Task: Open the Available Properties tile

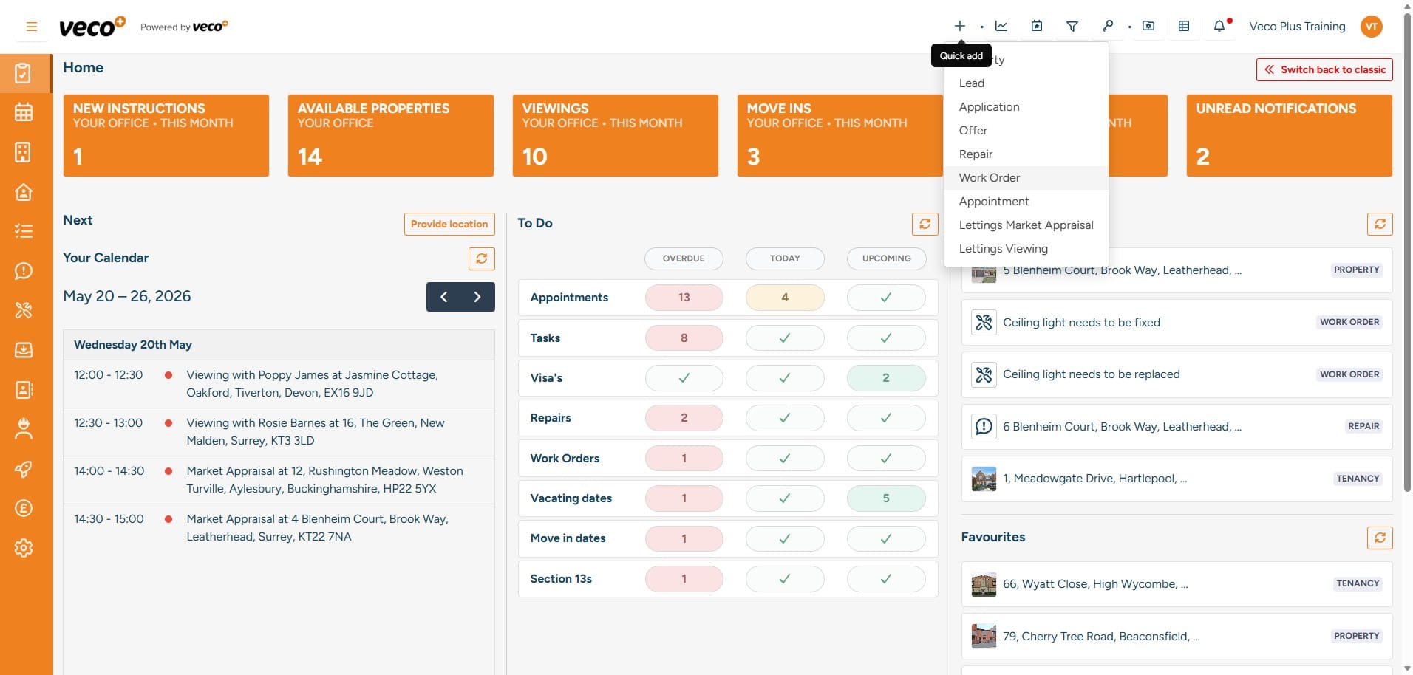Action: point(391,135)
